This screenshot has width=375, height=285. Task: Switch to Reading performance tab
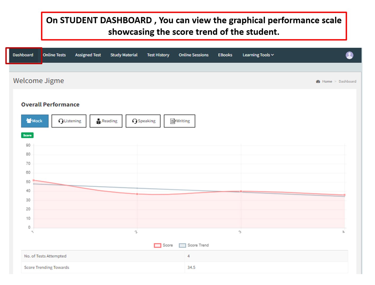[106, 121]
